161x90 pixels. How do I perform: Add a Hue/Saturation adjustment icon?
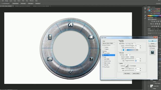click(x=151, y=24)
